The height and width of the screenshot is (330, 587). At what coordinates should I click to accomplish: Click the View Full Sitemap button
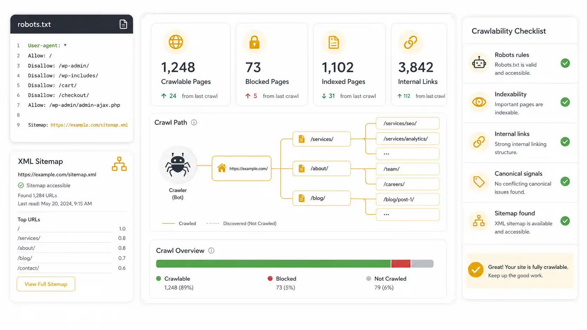point(46,284)
